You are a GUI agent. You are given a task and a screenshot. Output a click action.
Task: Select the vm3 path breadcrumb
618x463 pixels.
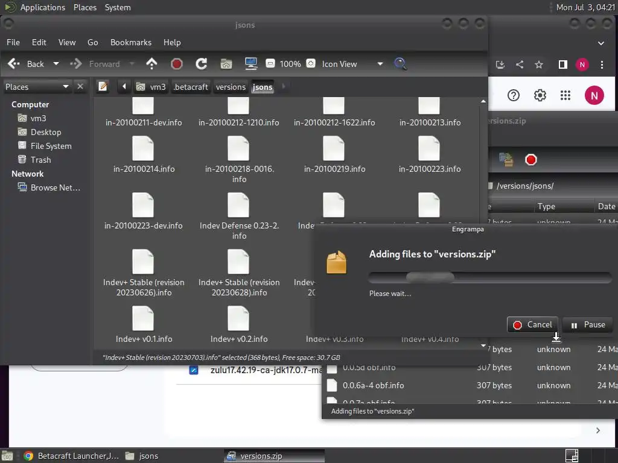point(151,87)
